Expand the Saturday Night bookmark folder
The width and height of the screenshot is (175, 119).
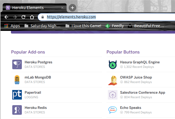pyautogui.click(x=43, y=26)
